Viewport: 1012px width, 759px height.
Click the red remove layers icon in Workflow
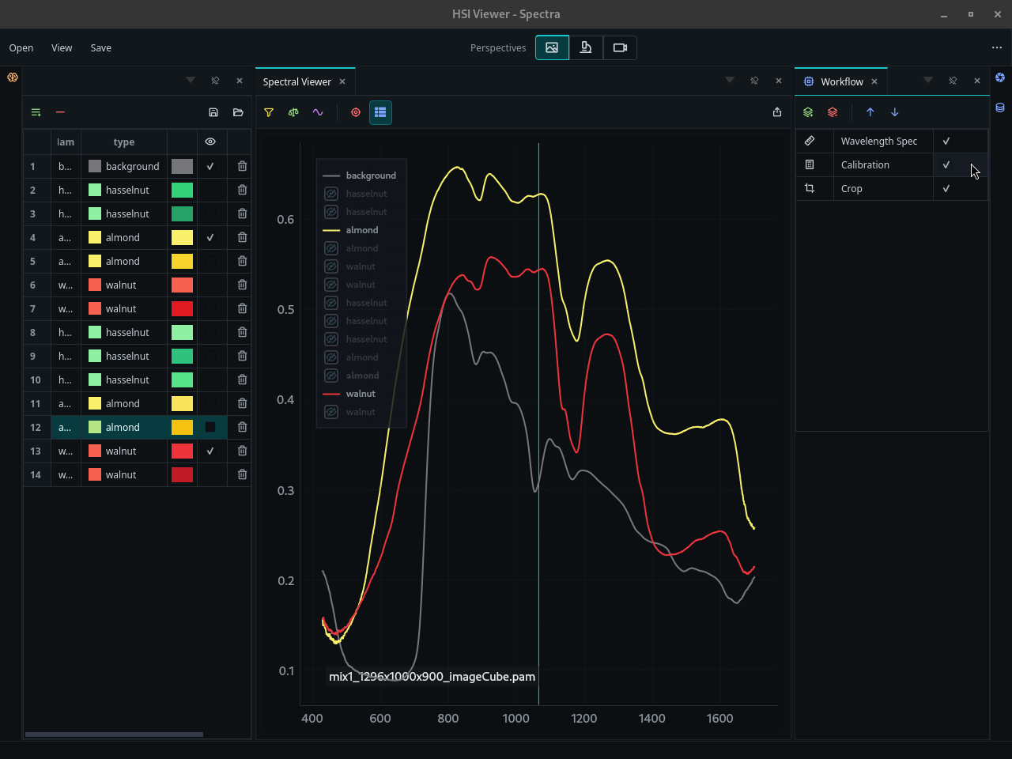click(x=833, y=112)
